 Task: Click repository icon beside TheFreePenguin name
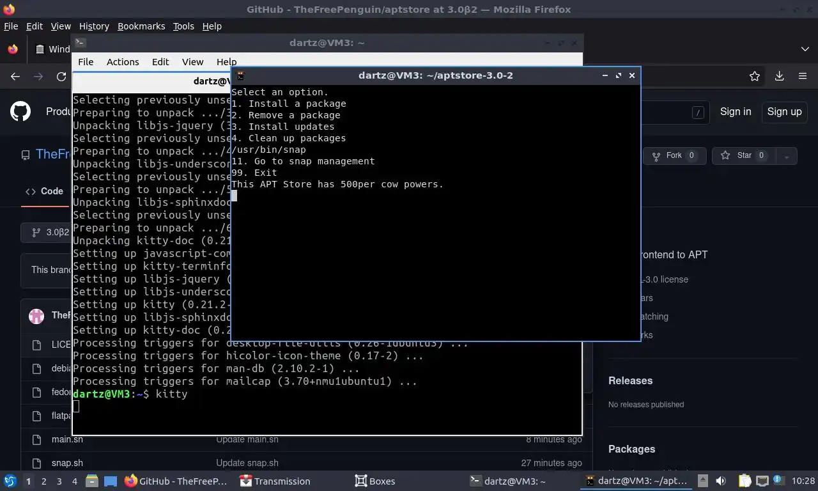pos(26,155)
